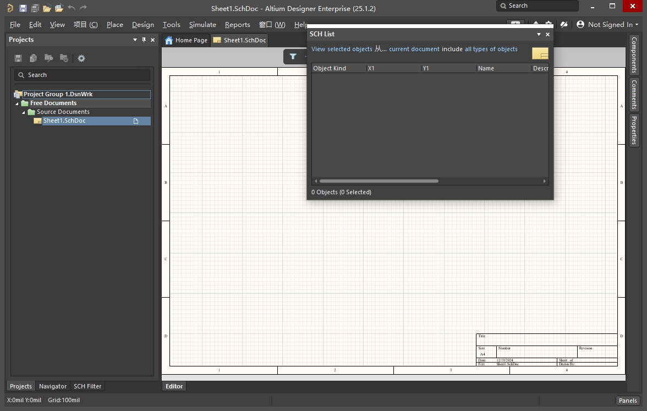Screen dimensions: 647x411
Task: Click the Open Project icon in title bar
Action: [x=59, y=8]
